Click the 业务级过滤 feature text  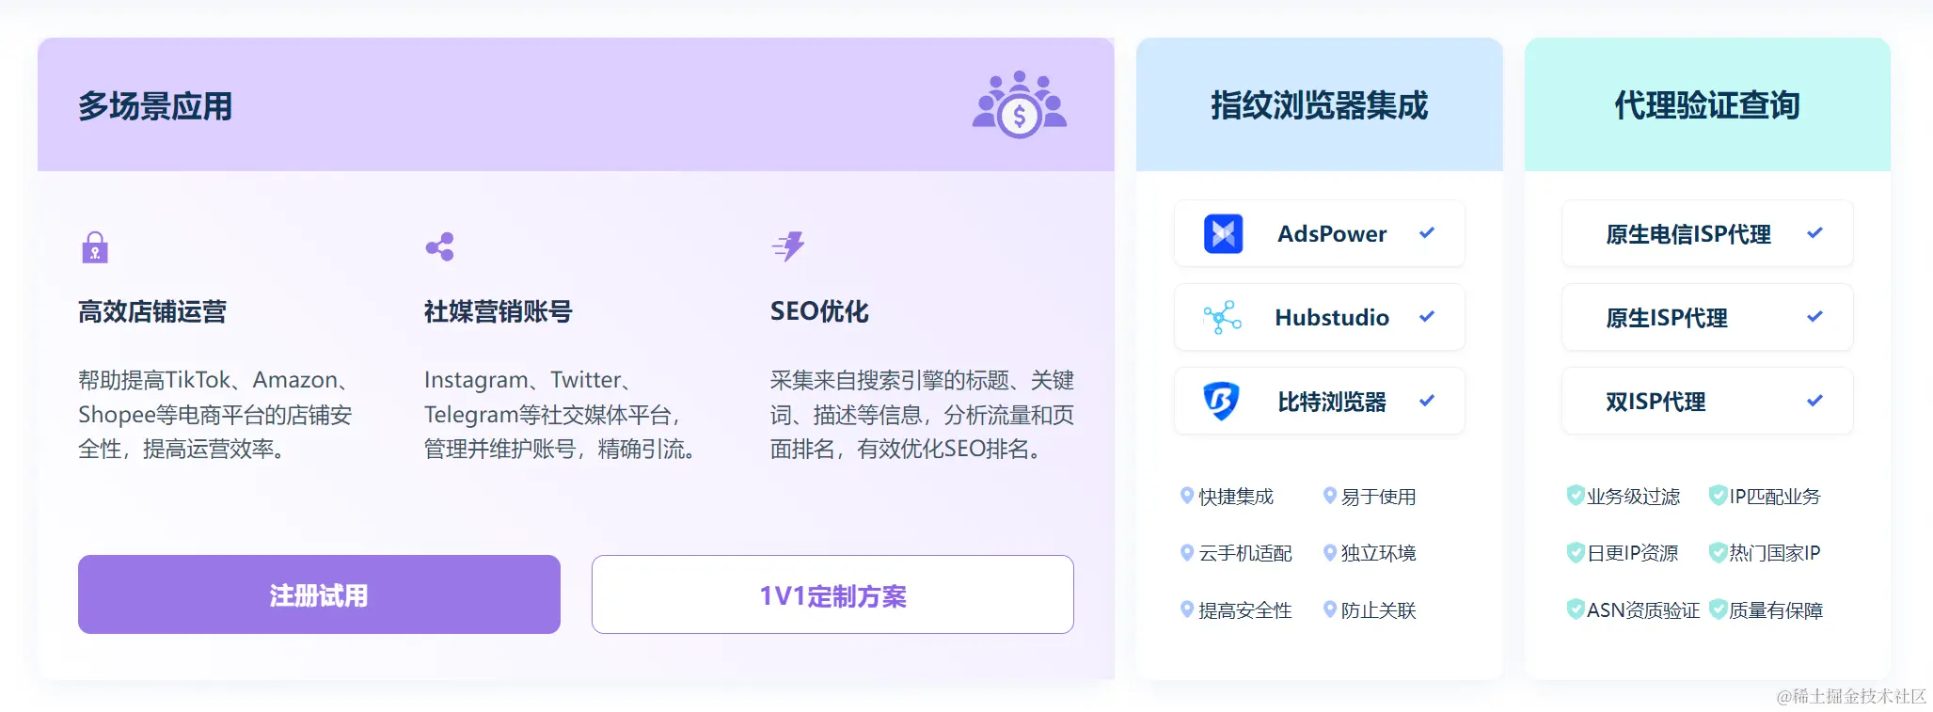pyautogui.click(x=1634, y=497)
